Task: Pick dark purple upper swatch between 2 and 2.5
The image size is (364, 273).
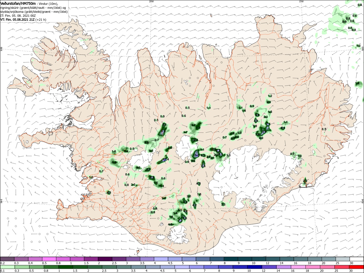Action: pos(105,259)
